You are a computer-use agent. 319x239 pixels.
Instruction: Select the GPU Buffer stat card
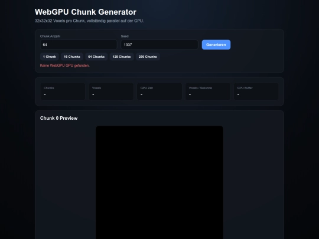pos(256,91)
